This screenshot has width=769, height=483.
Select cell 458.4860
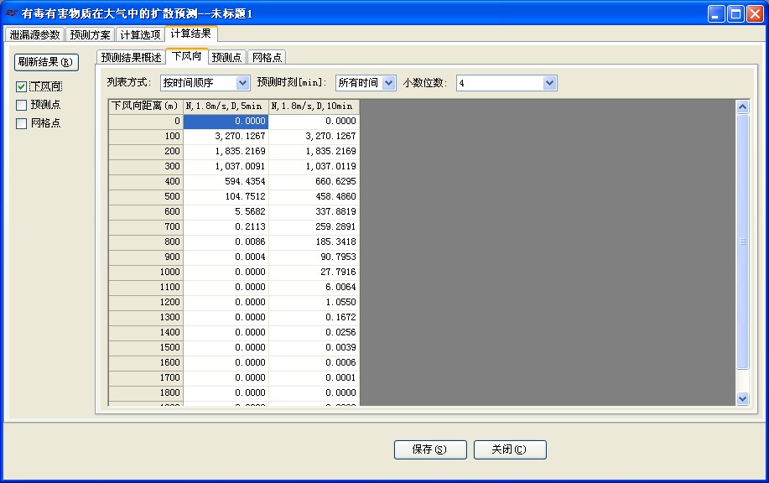[x=314, y=196]
